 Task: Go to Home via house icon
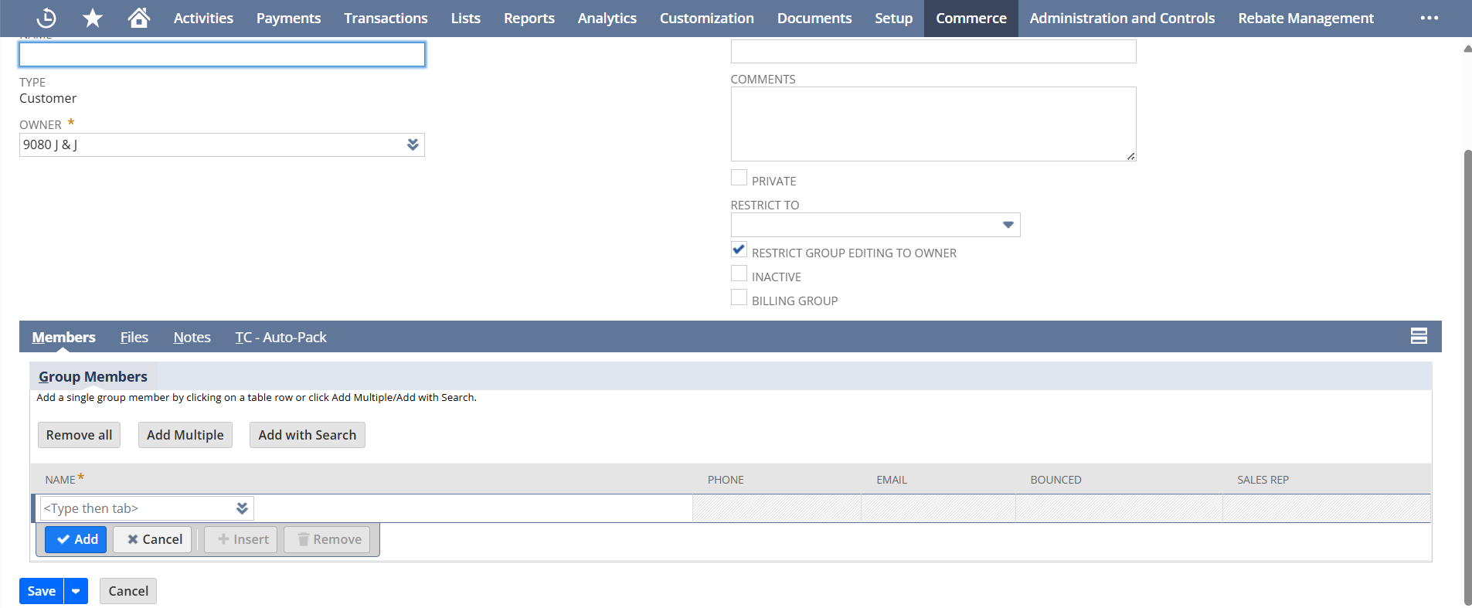139,18
